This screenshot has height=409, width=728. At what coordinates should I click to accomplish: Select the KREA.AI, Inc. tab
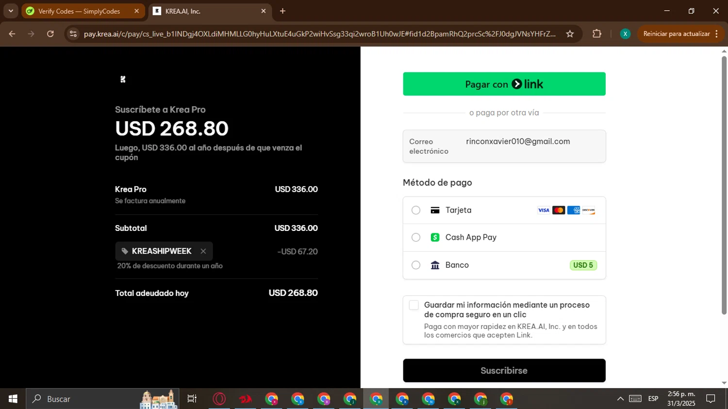(x=210, y=11)
